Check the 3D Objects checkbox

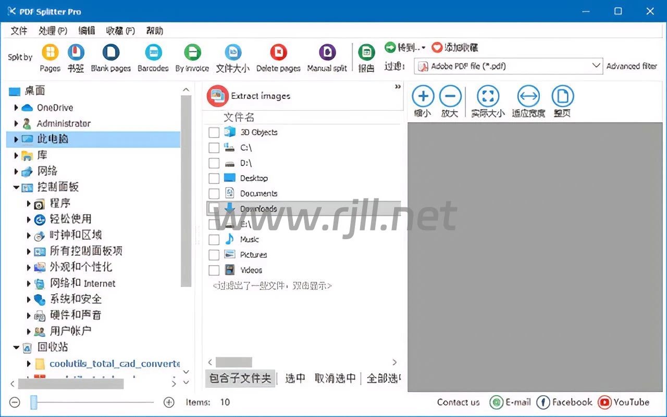pyautogui.click(x=214, y=133)
